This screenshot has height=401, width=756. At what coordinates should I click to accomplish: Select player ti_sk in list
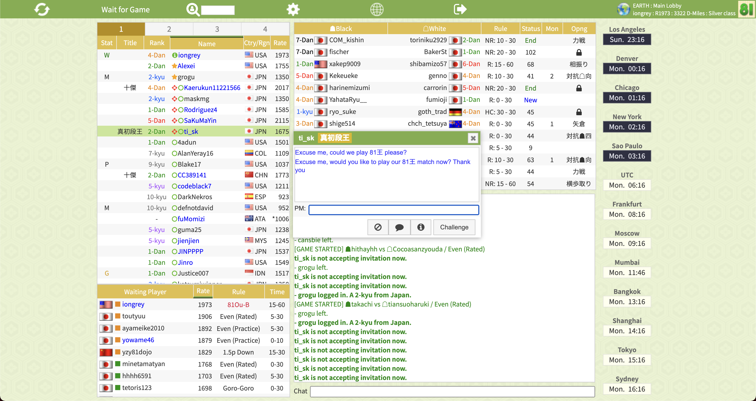(193, 131)
